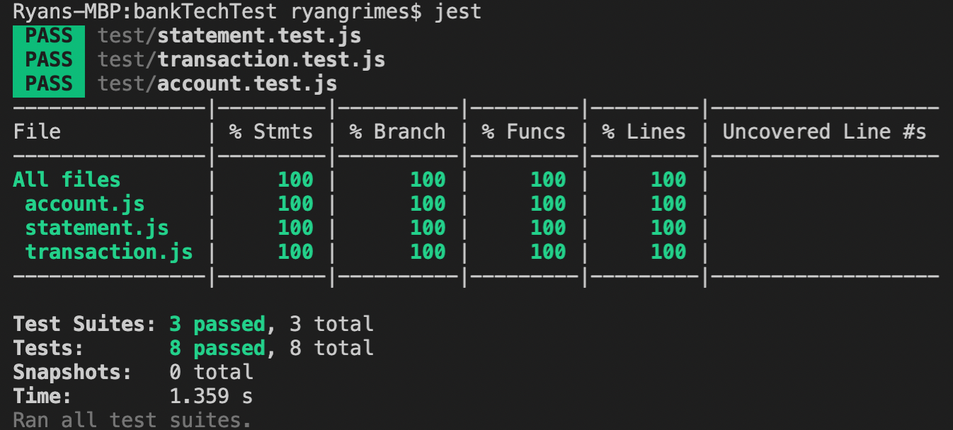953x430 pixels.
Task: Click the 'Tests:' label
Action: [49, 348]
